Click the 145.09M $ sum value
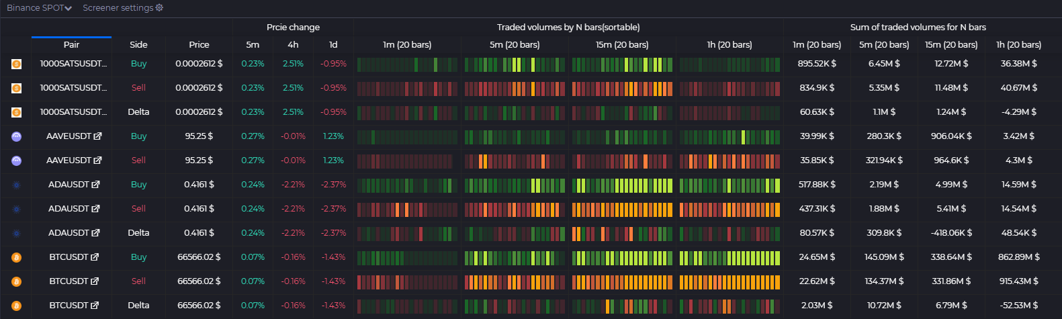Screen dimensions: 1062x319 (x=884, y=257)
